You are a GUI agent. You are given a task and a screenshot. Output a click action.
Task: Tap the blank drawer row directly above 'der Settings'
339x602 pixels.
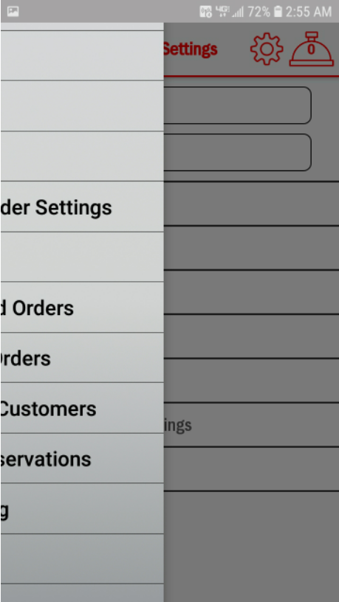[x=82, y=156]
